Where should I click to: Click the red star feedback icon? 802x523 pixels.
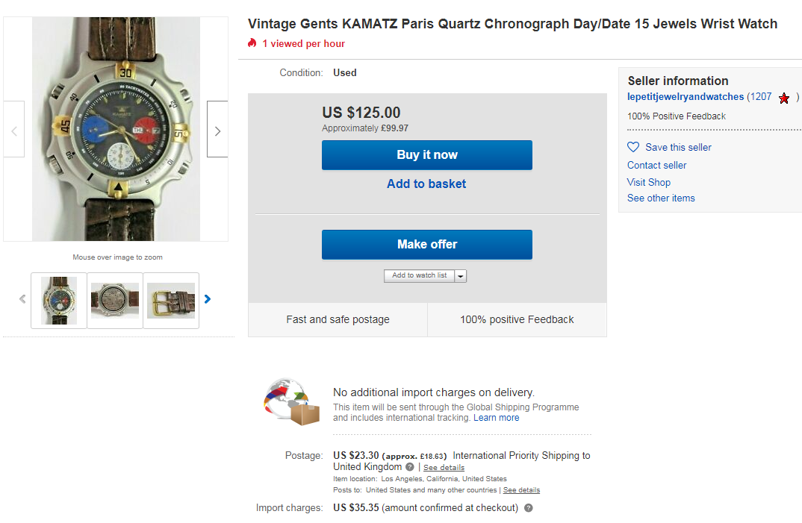pos(784,98)
